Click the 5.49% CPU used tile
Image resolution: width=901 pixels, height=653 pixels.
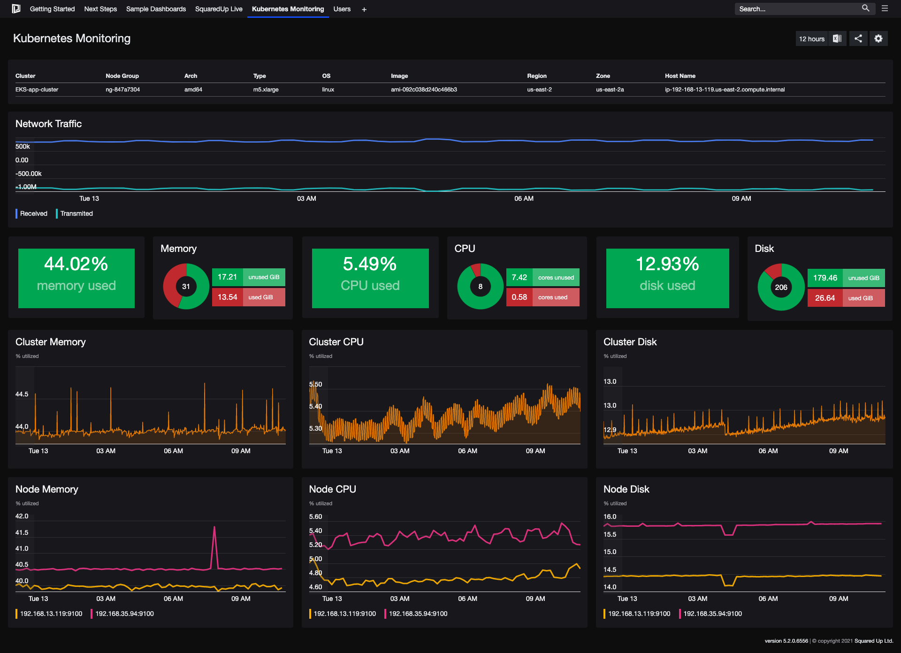tap(370, 278)
